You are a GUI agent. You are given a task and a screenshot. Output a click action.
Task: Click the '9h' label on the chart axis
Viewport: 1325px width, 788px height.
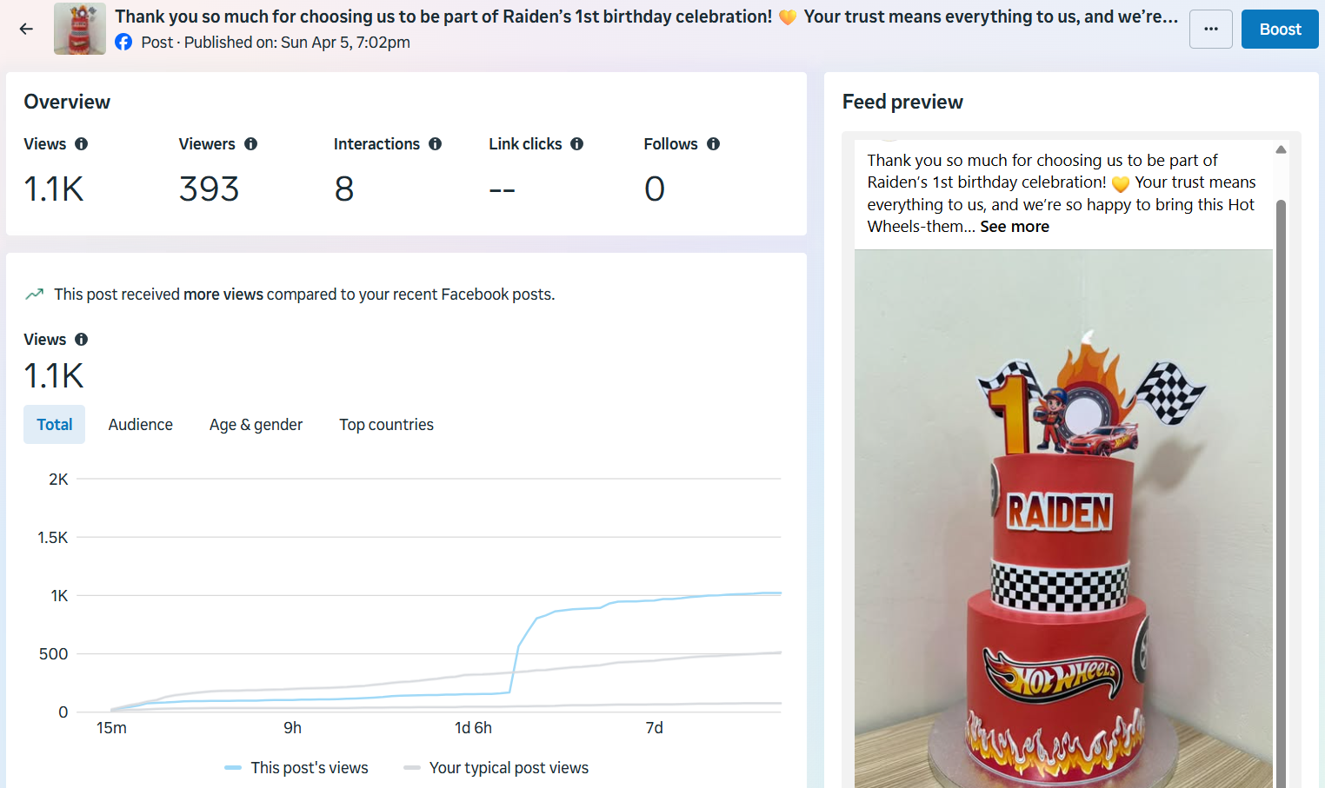pos(293,728)
